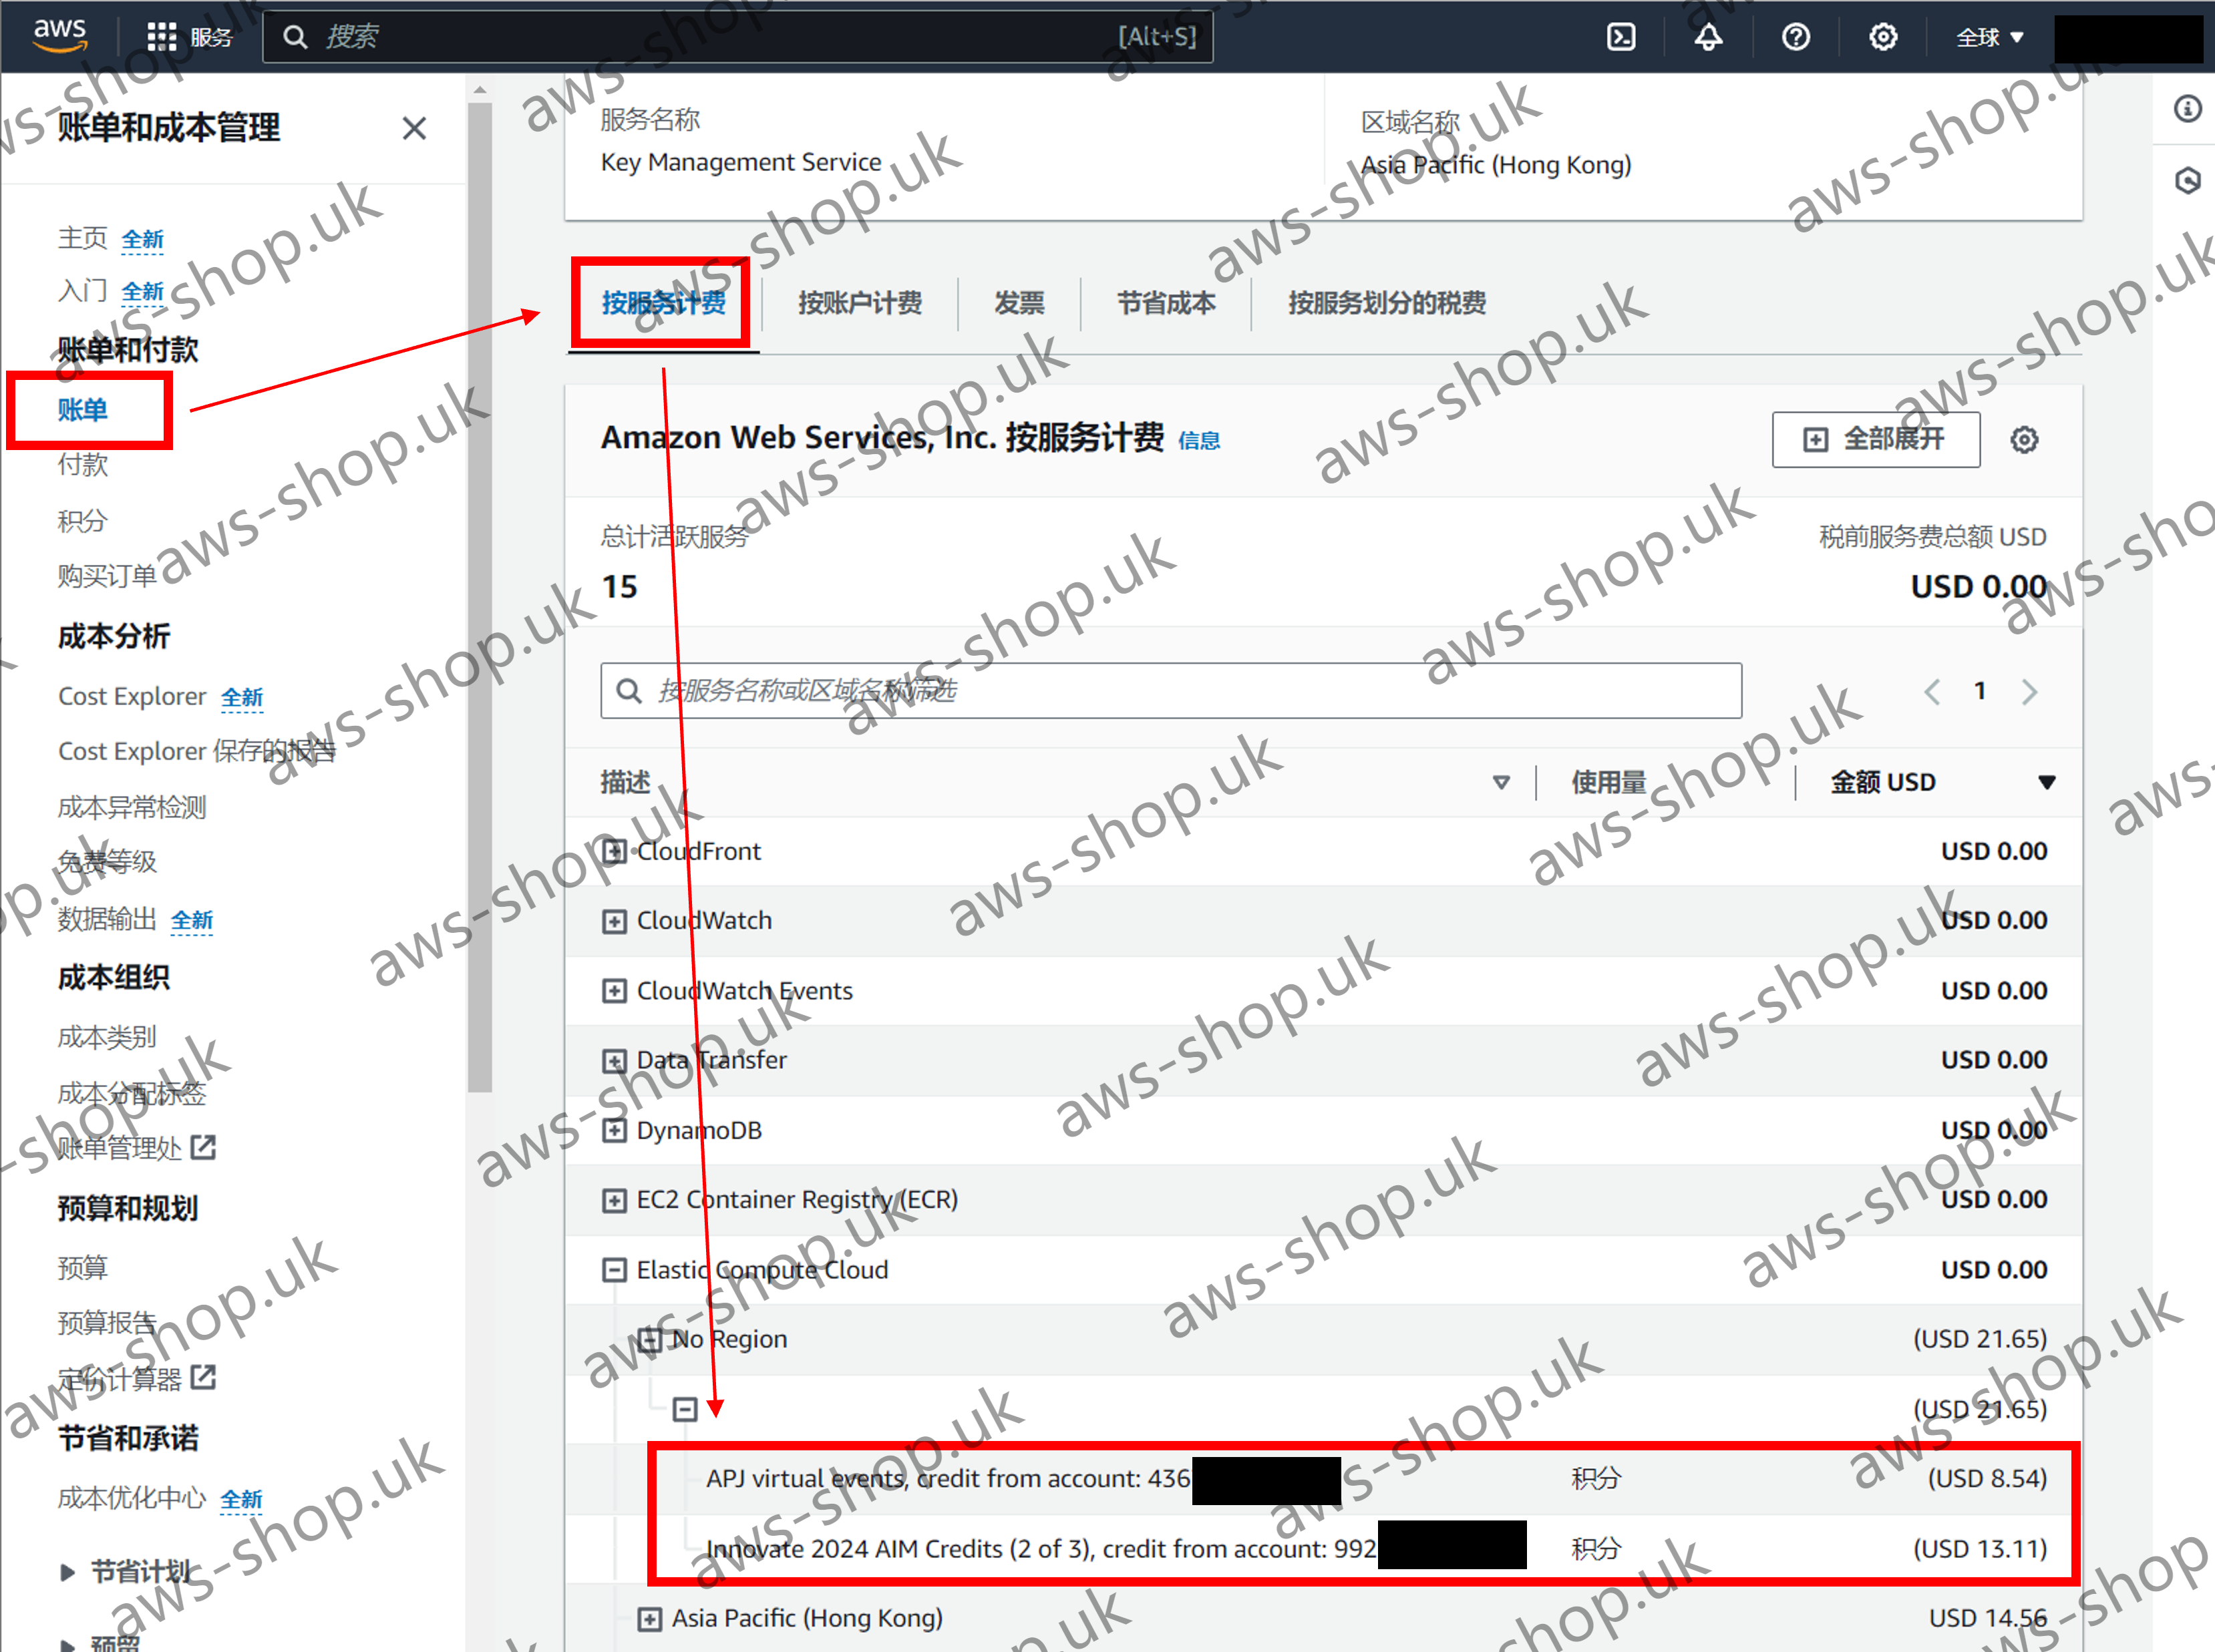Expand the CloudWatch service row

(615, 921)
